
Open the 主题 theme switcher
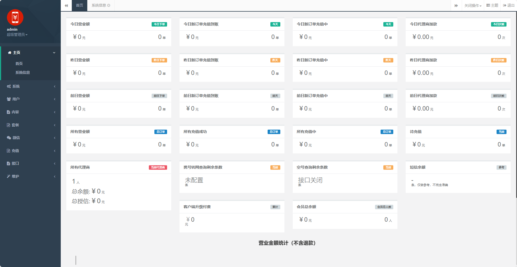tap(492, 6)
